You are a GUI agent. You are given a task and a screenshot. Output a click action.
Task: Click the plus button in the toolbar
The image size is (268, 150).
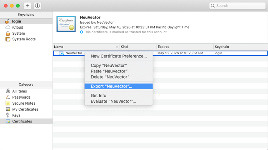pos(28,6)
